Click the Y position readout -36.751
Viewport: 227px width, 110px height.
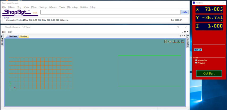[209, 18]
